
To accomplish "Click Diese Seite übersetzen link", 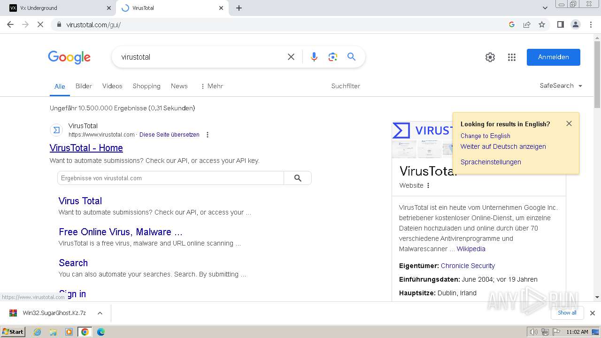I will 170,135.
